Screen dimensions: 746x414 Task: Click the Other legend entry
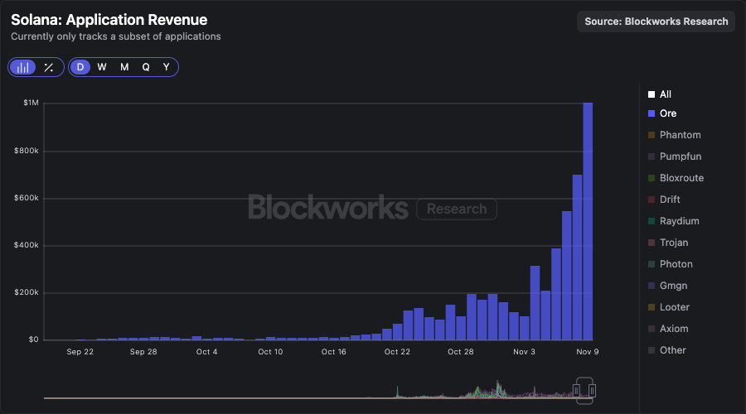(x=672, y=350)
